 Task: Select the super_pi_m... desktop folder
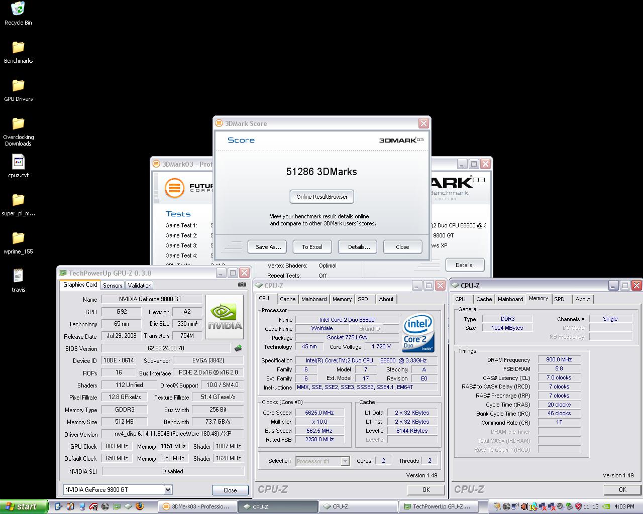pos(18,200)
